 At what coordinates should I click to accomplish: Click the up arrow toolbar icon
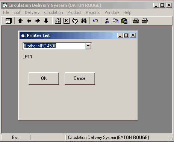[20, 21]
